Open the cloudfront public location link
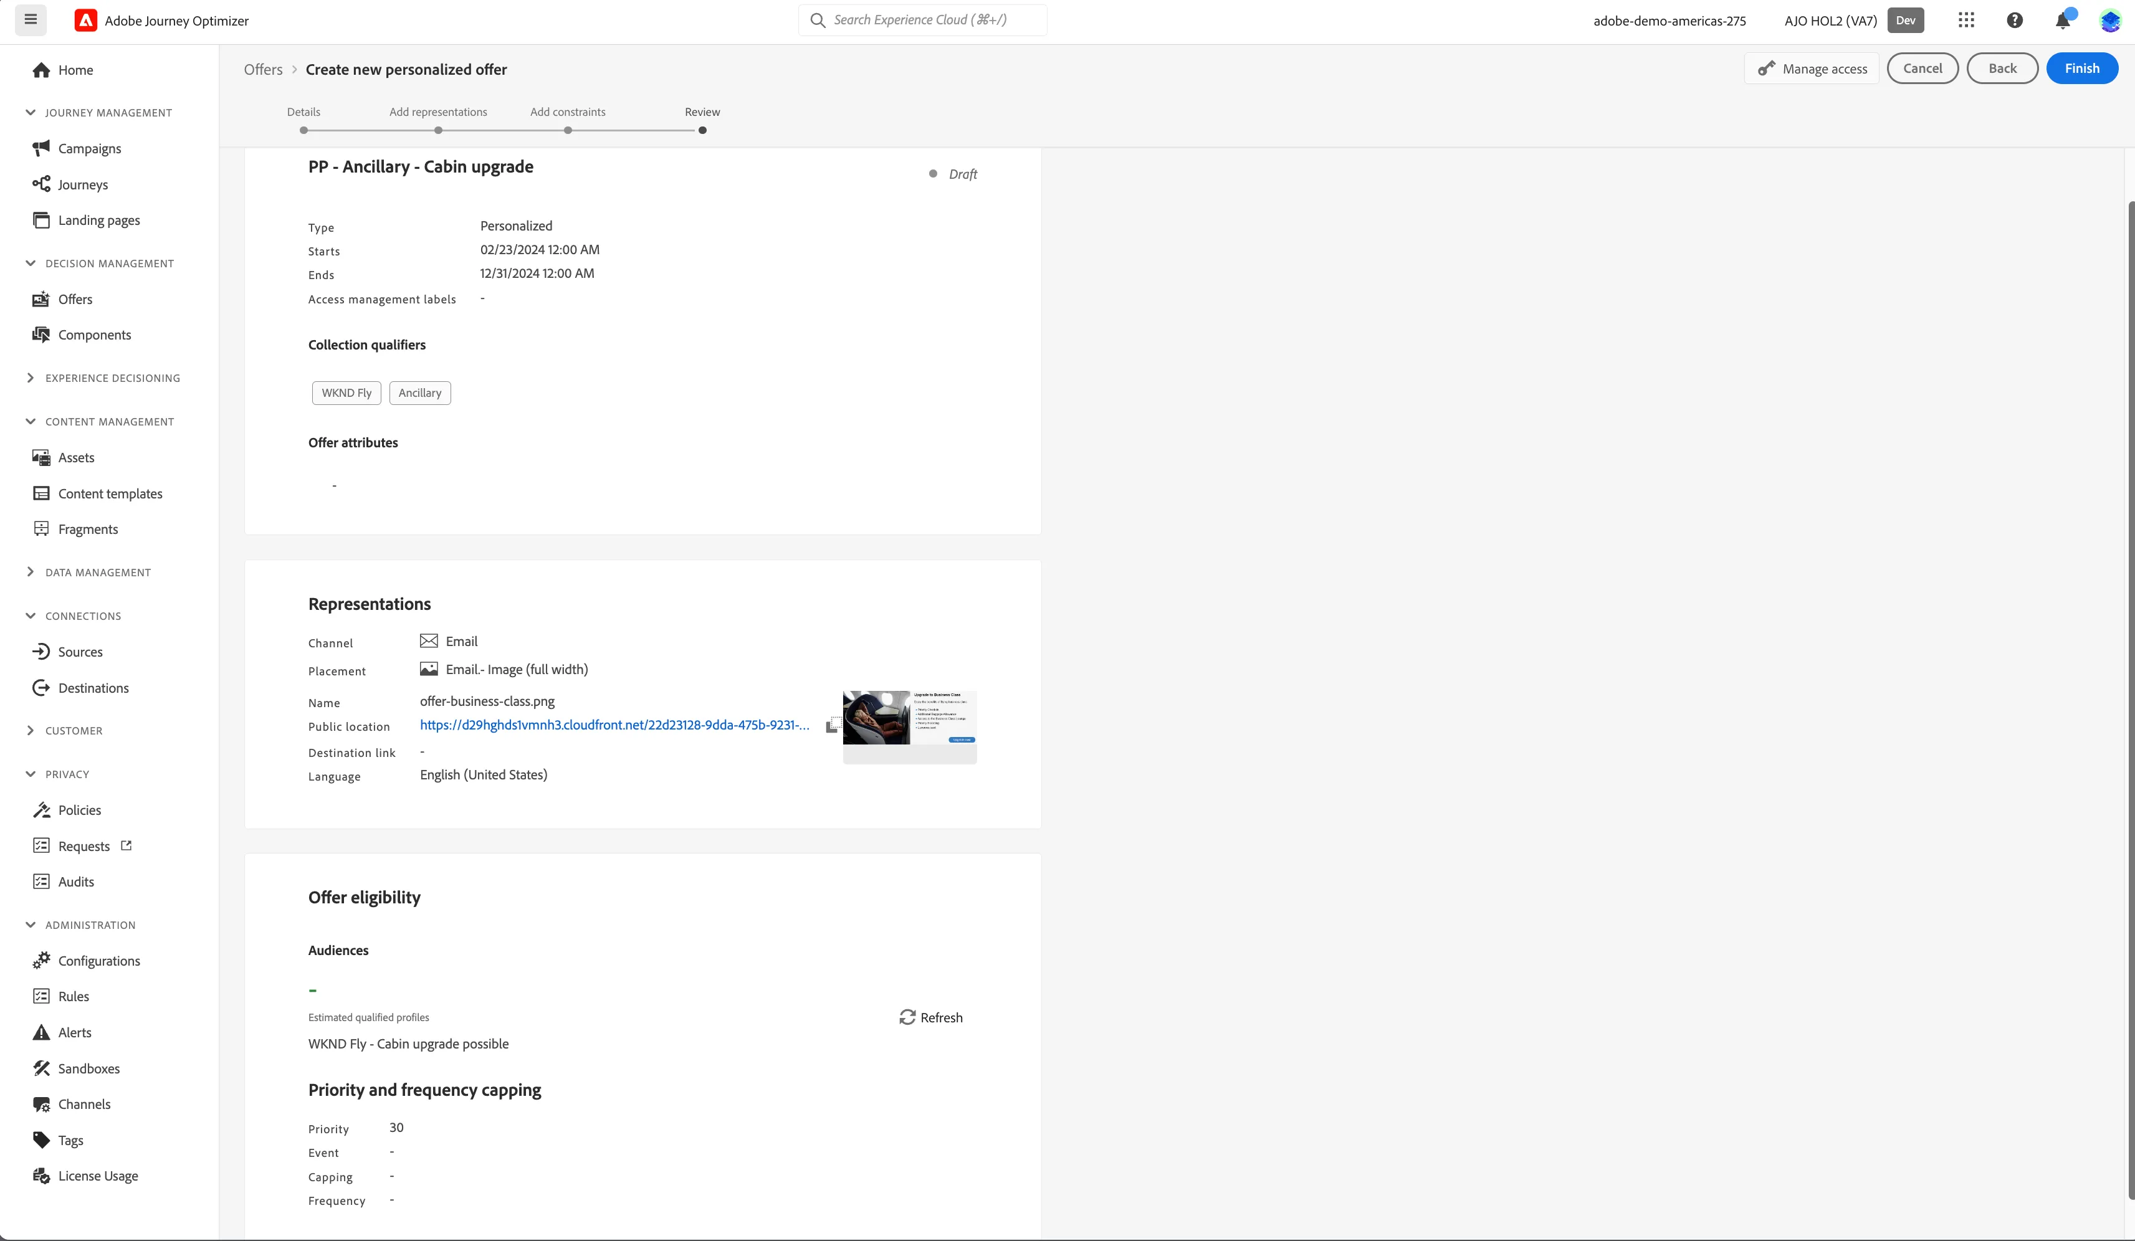Screen dimensions: 2135x1241 [614, 725]
